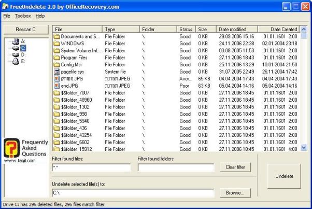
Task: Select the Config.Msi folder icon
Action: [x=57, y=65]
